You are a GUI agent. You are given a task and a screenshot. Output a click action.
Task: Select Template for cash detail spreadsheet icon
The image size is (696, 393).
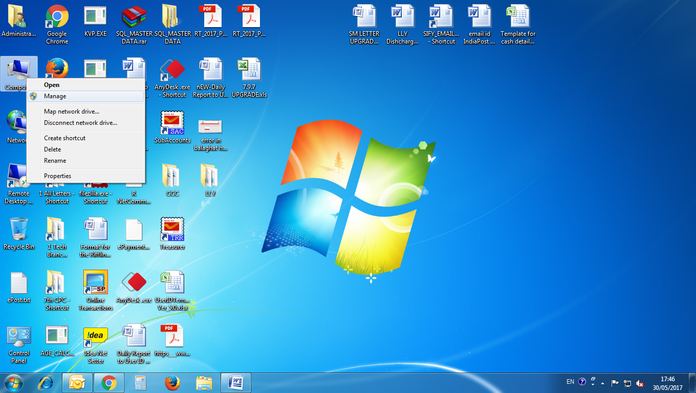click(x=518, y=25)
